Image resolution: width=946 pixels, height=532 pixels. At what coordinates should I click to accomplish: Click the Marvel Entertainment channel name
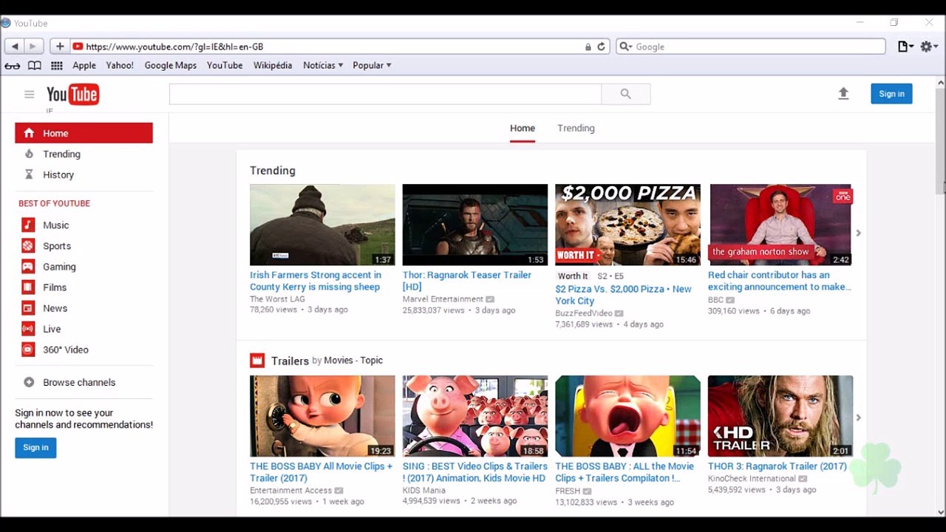click(x=443, y=299)
